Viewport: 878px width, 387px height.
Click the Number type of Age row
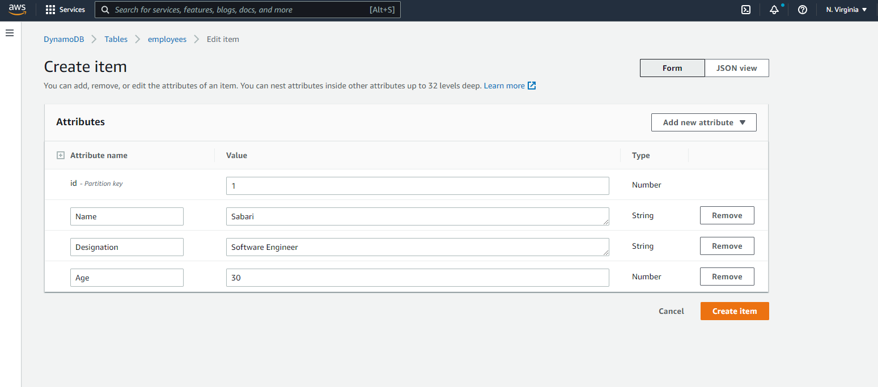point(647,277)
